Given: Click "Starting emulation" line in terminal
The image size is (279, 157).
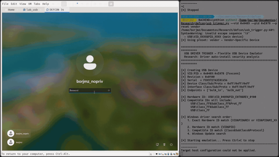Looking at the screenshot, I should 218,140.
